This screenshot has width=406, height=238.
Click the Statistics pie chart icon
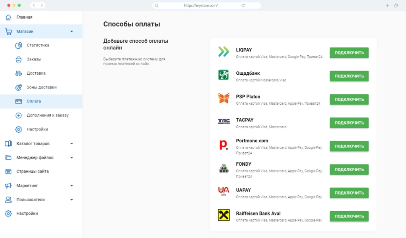click(x=18, y=45)
